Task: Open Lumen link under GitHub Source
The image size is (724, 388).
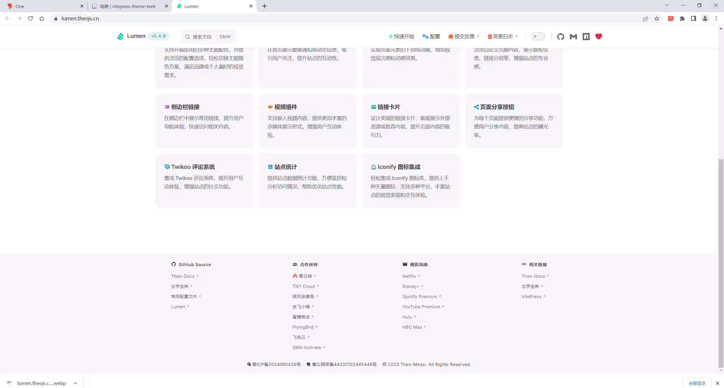Action: coord(180,307)
